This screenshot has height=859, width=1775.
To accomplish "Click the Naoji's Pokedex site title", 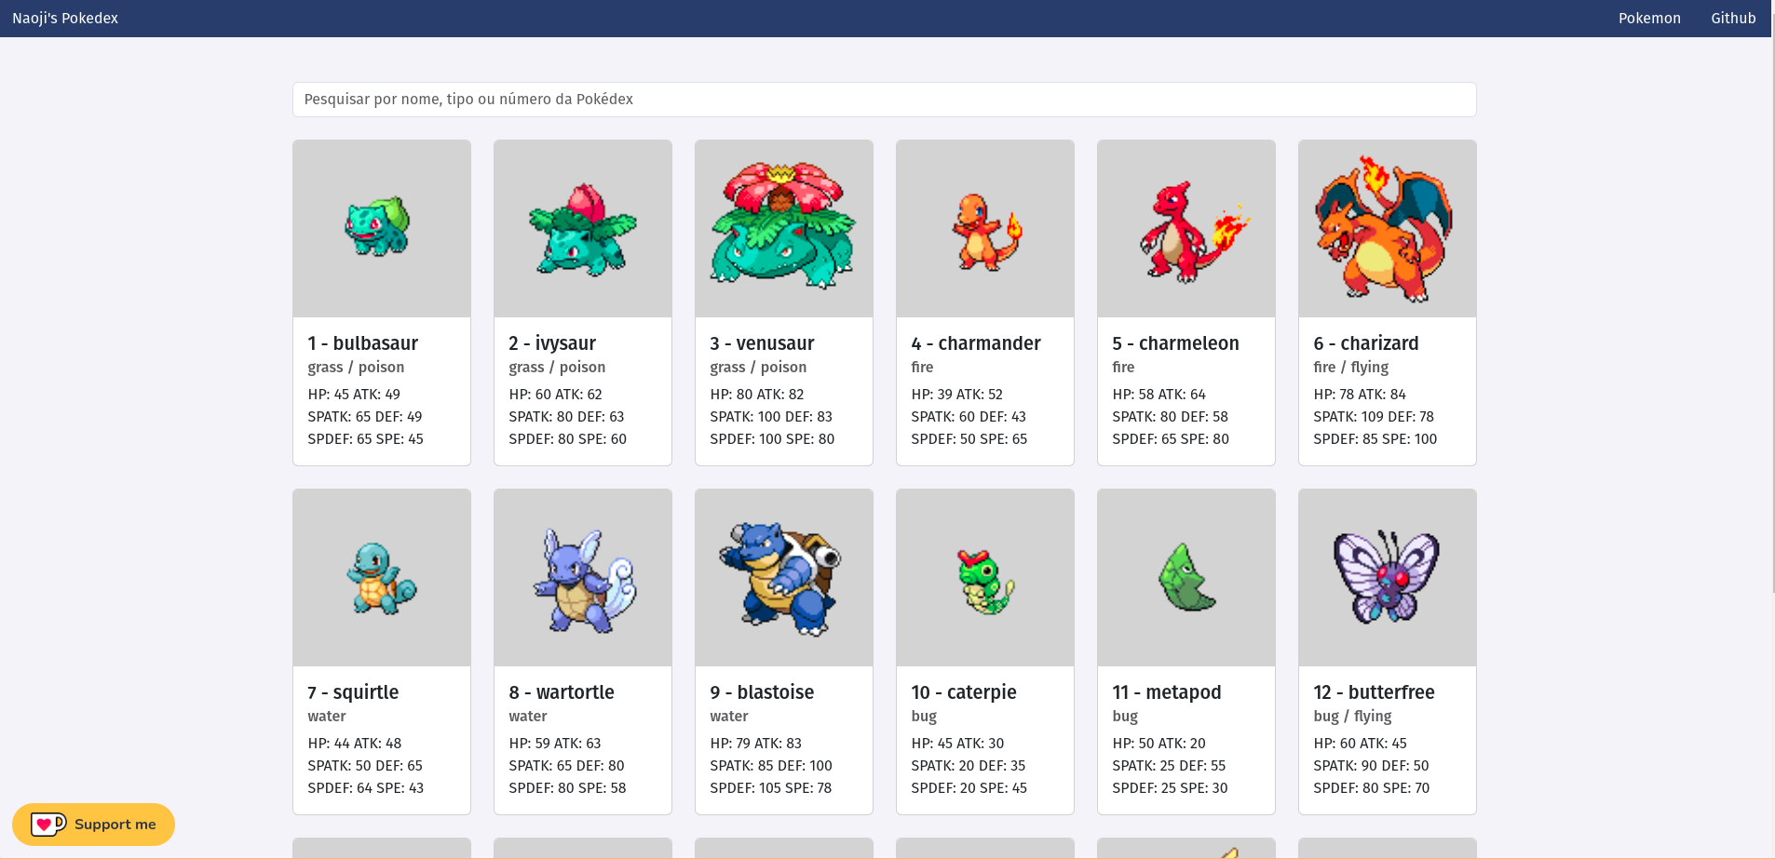I will tap(65, 19).
